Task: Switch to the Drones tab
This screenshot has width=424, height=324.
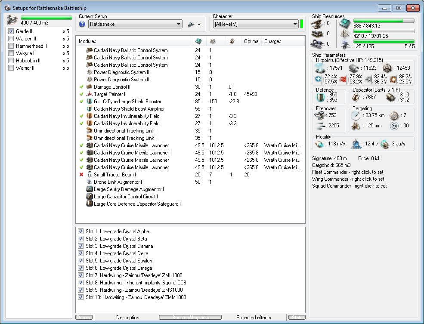Action: point(84,317)
